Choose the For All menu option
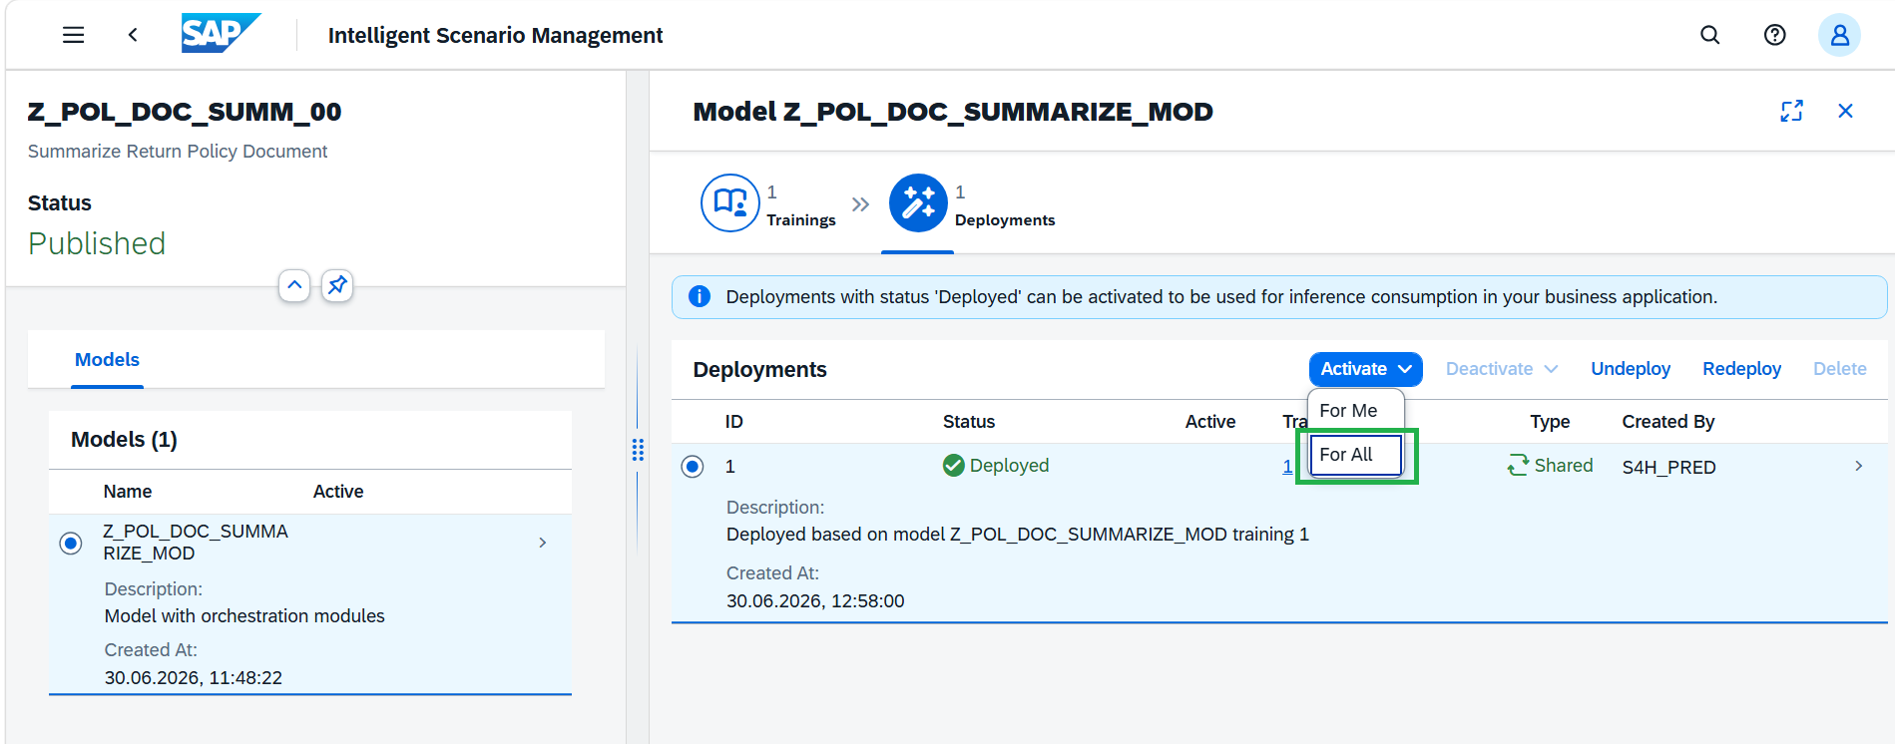Viewport: 1895px width, 744px height. click(1355, 455)
